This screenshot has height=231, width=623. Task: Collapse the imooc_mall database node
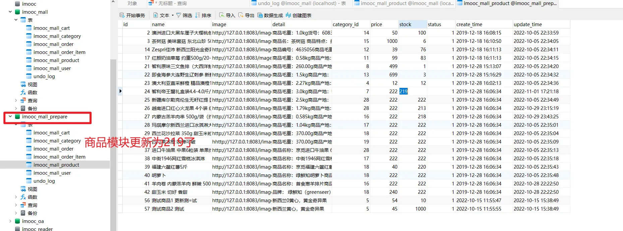tap(10, 12)
